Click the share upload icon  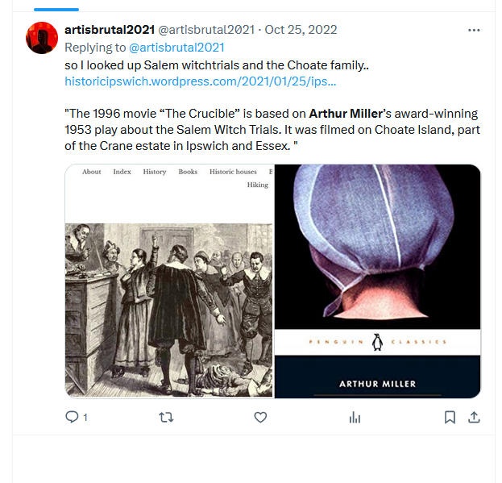coord(474,417)
